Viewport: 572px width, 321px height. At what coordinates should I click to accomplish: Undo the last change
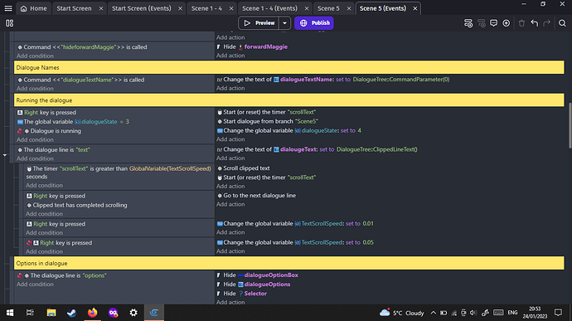(535, 23)
